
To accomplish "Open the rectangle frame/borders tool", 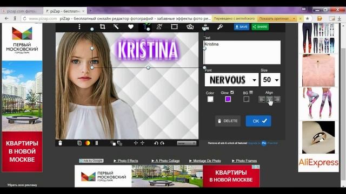I will click(x=174, y=27).
